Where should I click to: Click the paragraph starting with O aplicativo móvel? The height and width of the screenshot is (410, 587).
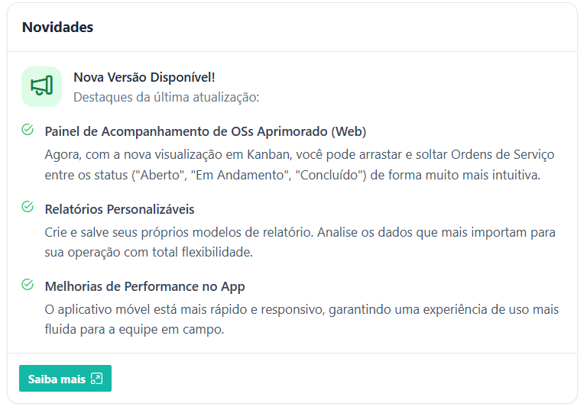(x=301, y=319)
